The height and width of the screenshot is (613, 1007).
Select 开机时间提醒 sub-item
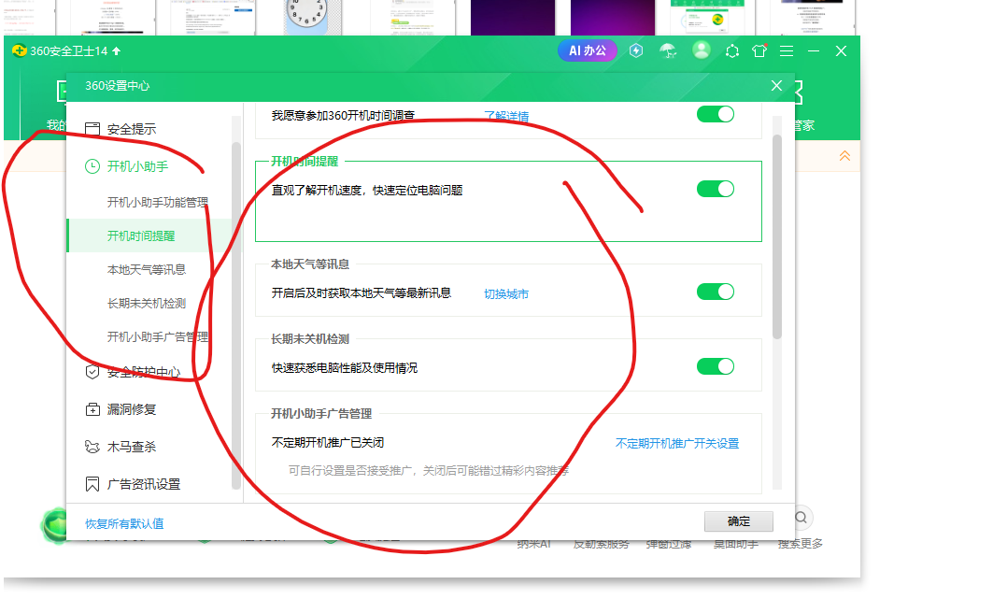141,235
